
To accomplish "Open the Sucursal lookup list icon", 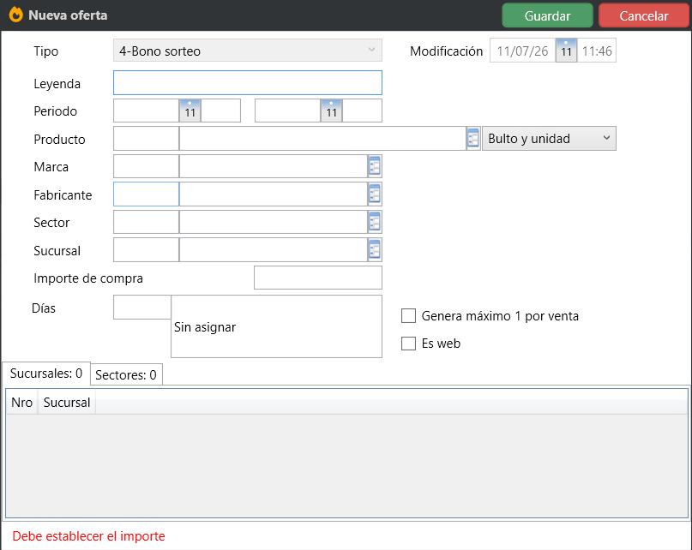I will point(375,250).
